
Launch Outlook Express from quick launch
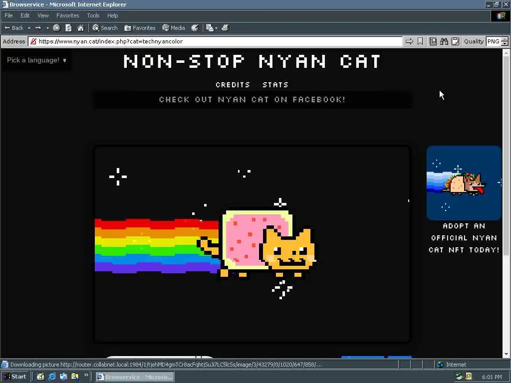63,377
